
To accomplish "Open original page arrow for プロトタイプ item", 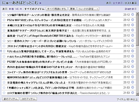I will [x=133, y=46].
